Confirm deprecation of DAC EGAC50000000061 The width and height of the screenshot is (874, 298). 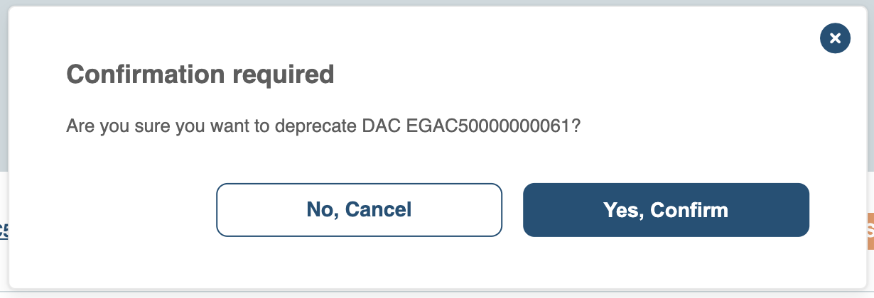tap(666, 209)
